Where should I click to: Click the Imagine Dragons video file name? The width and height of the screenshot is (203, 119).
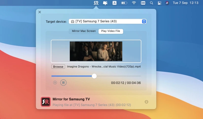[104, 67]
